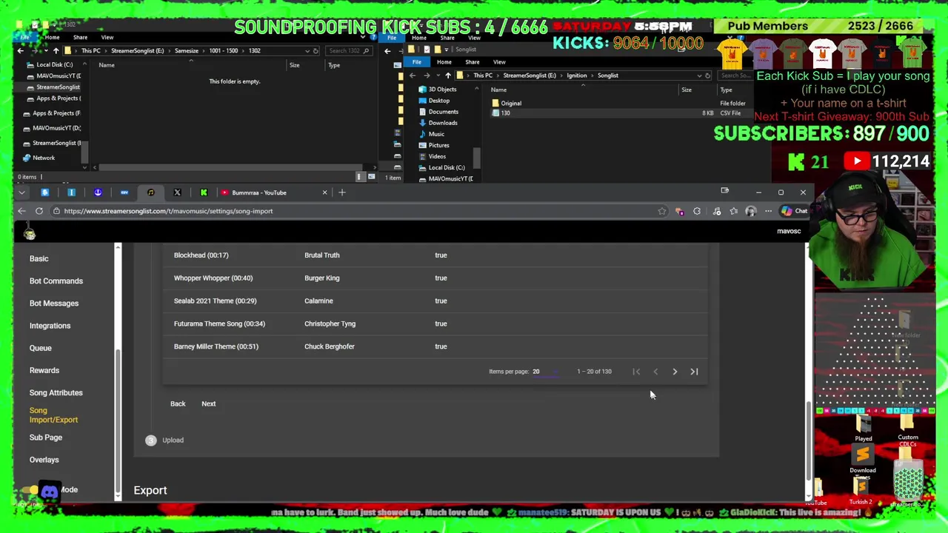Click the browser back arrow

click(21, 211)
